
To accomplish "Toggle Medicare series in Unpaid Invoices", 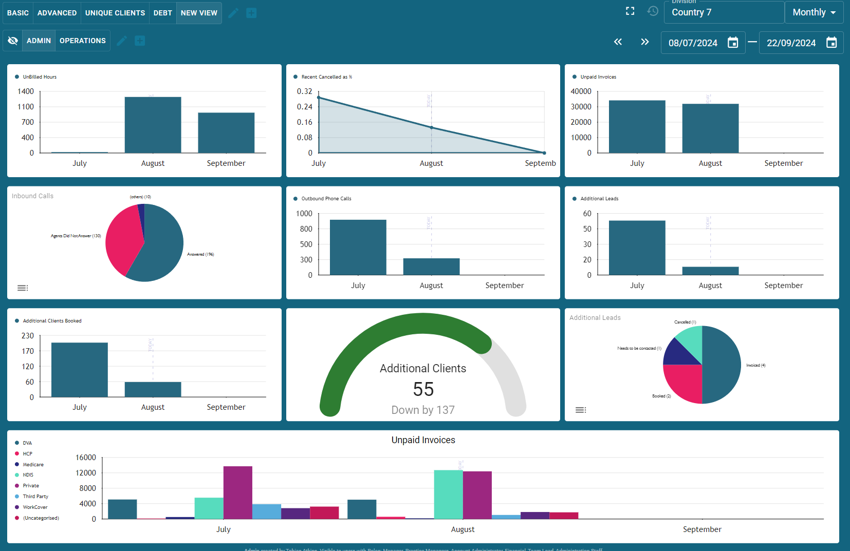I will coord(29,464).
